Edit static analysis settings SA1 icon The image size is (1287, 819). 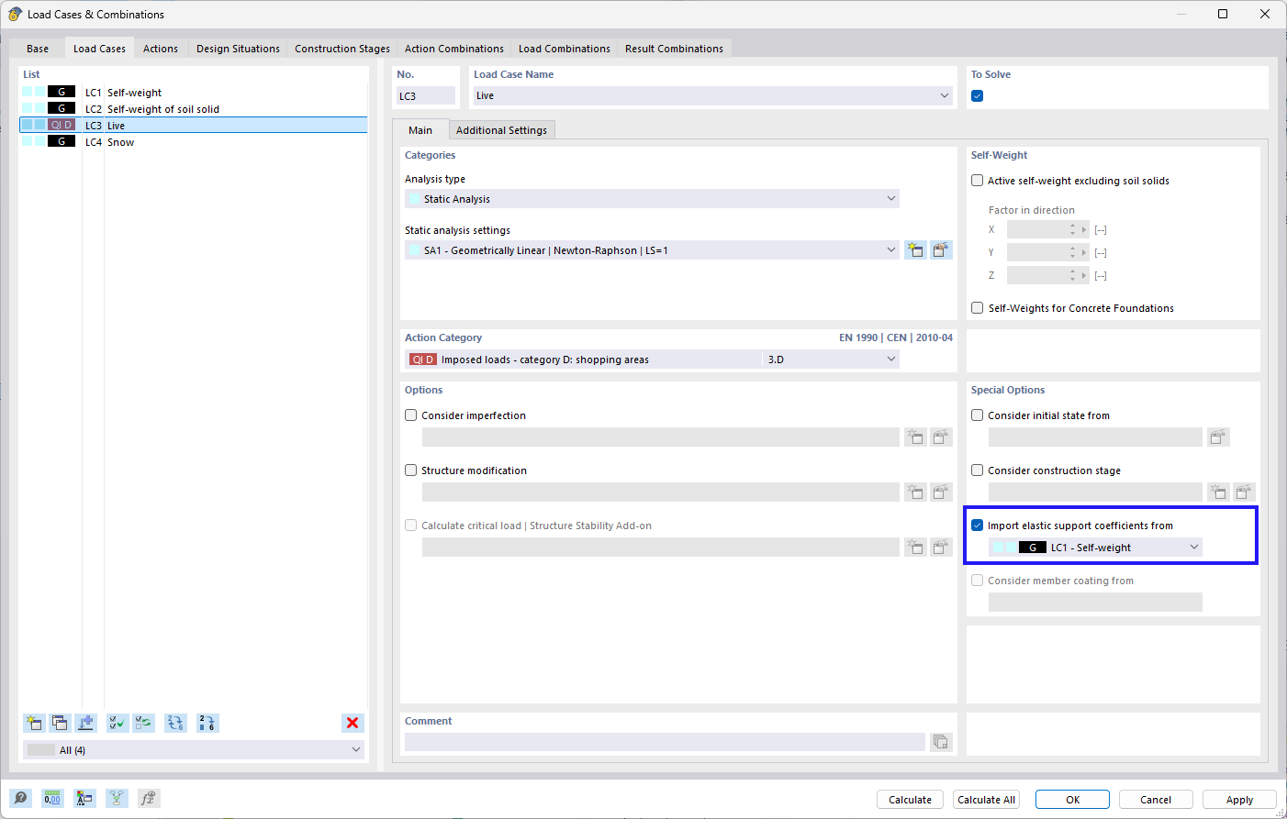point(941,250)
